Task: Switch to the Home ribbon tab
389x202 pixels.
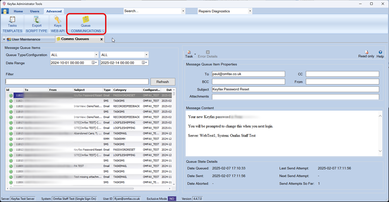Action: [18, 11]
